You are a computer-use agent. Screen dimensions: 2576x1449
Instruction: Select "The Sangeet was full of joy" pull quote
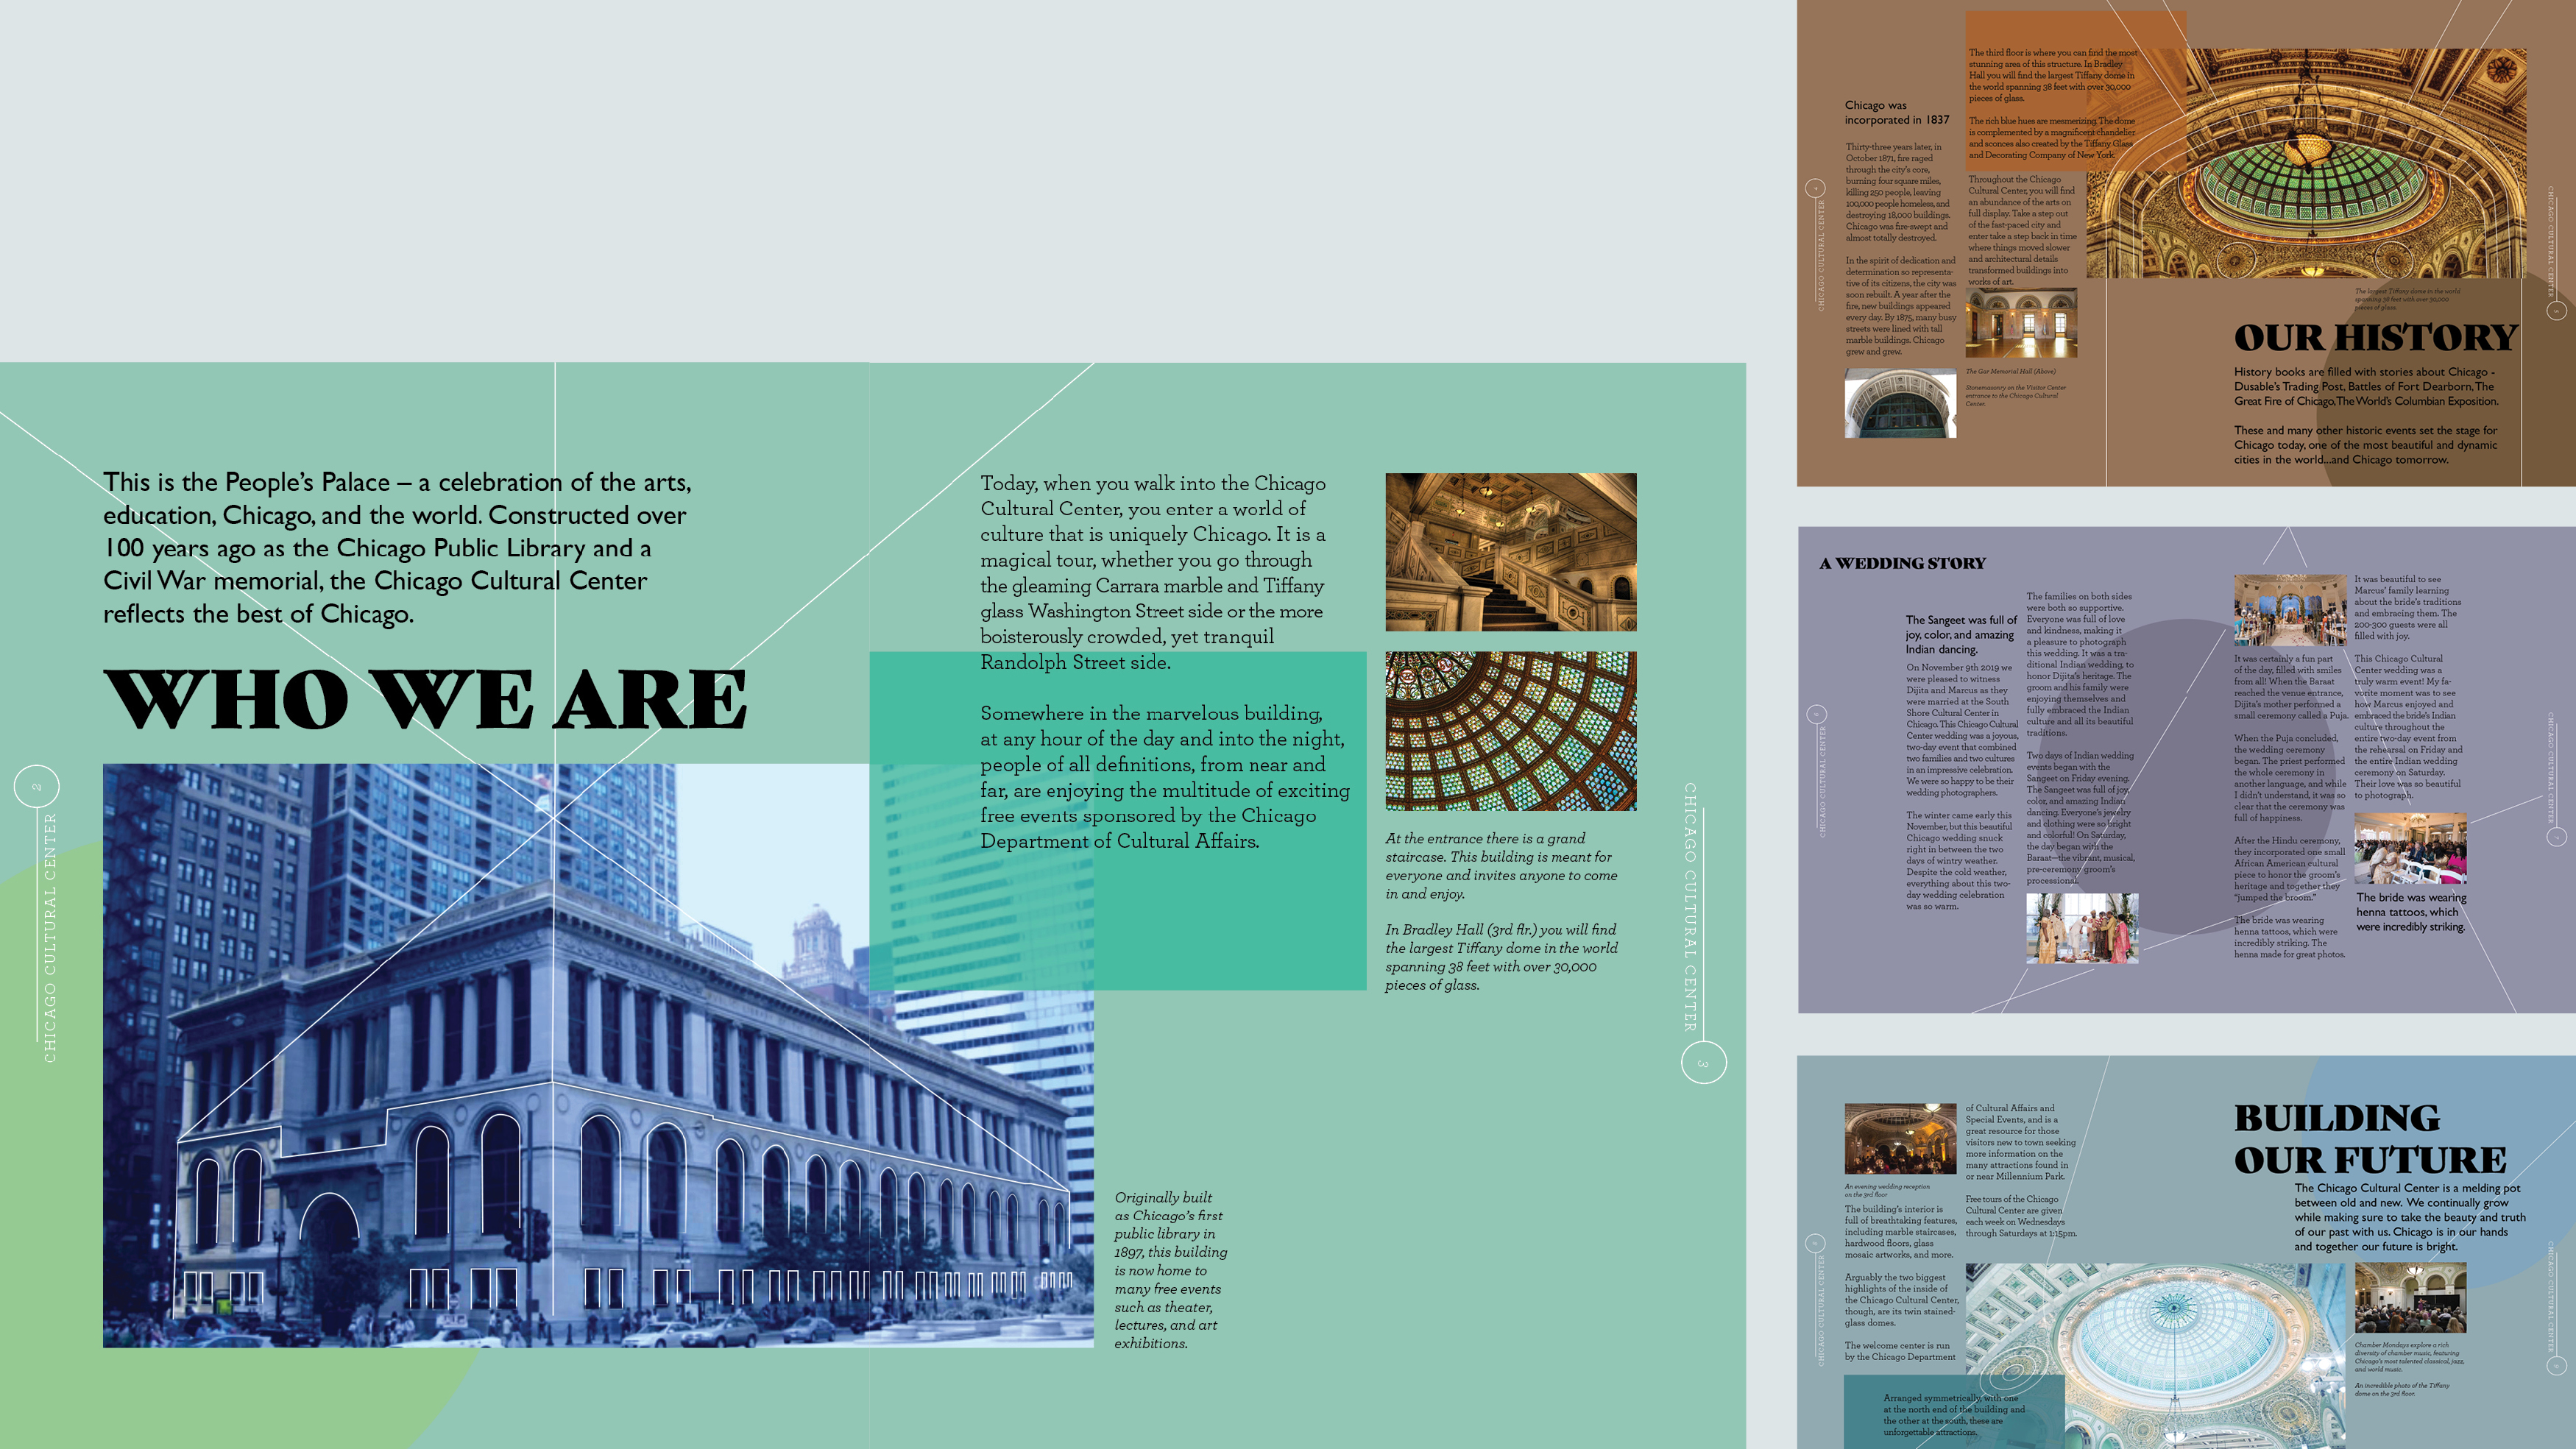1961,634
